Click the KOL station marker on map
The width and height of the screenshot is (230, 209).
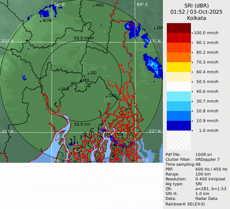[x=81, y=80]
